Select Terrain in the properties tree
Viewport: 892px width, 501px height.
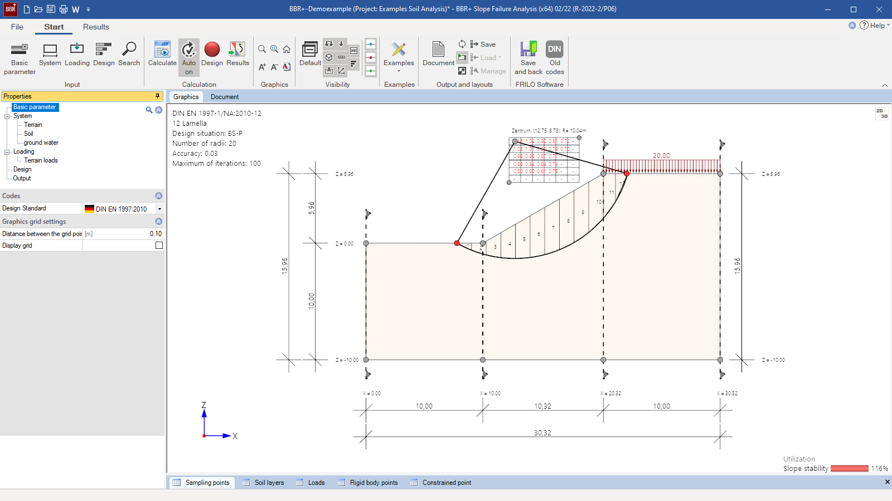coord(33,125)
